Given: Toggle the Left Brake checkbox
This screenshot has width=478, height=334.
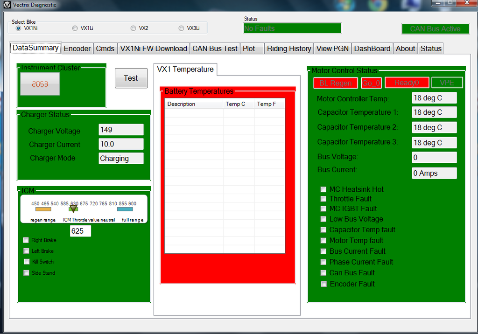Looking at the screenshot, I should pos(26,251).
